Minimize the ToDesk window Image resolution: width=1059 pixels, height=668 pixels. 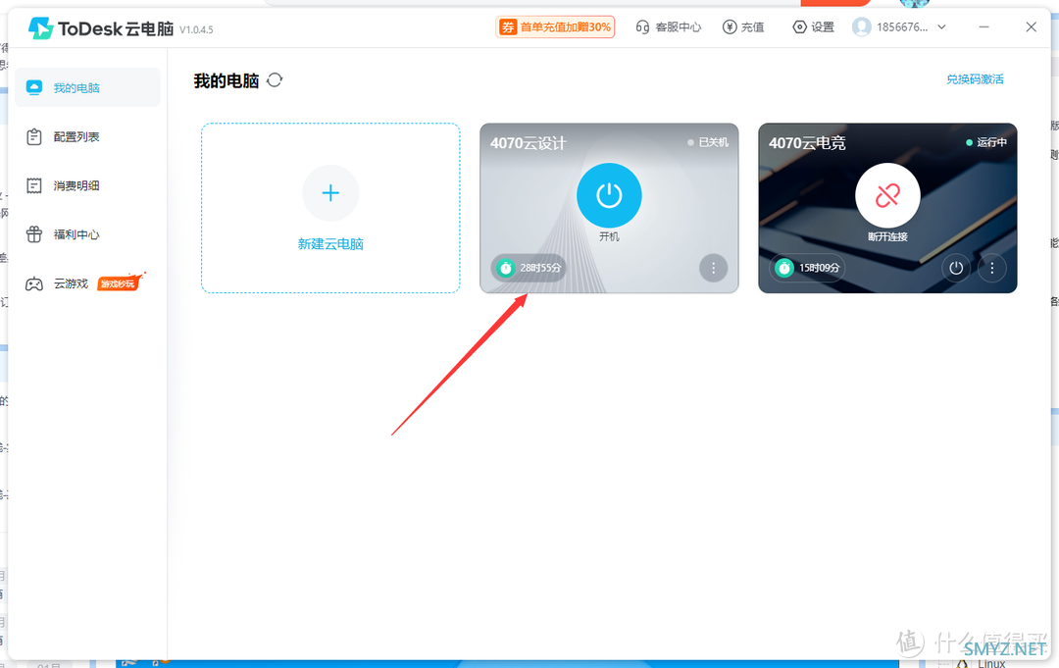(x=984, y=27)
